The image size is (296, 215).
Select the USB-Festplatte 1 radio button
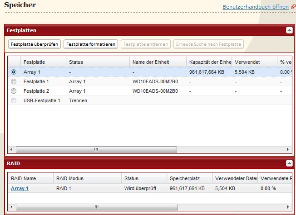click(x=14, y=100)
